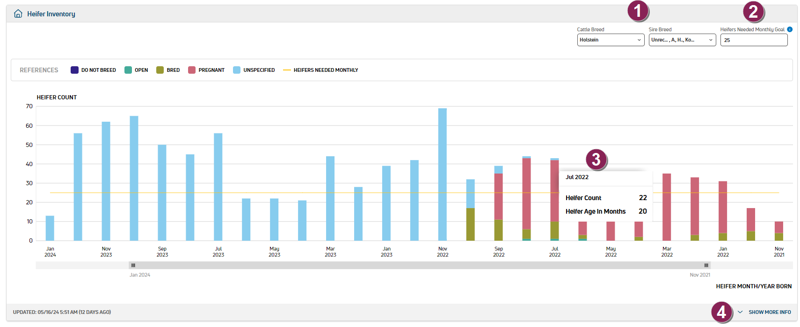Image resolution: width=800 pixels, height=327 pixels.
Task: Click the left range slider handle
Action: pos(133,265)
